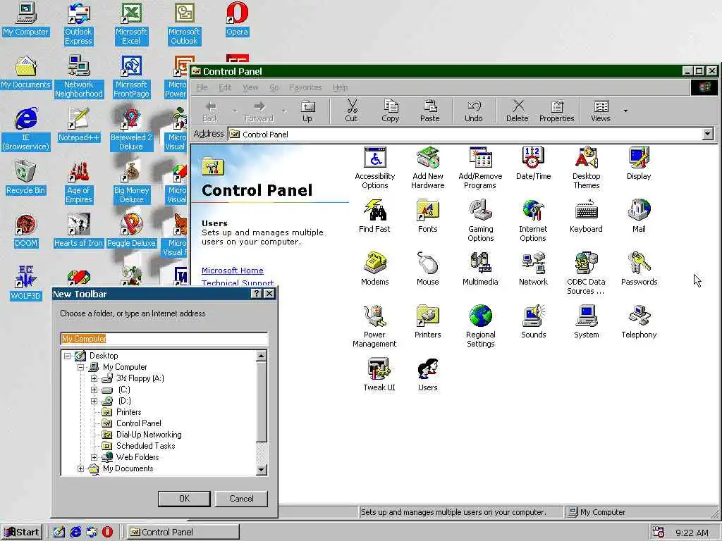Open Desktop Themes applet

586,168
